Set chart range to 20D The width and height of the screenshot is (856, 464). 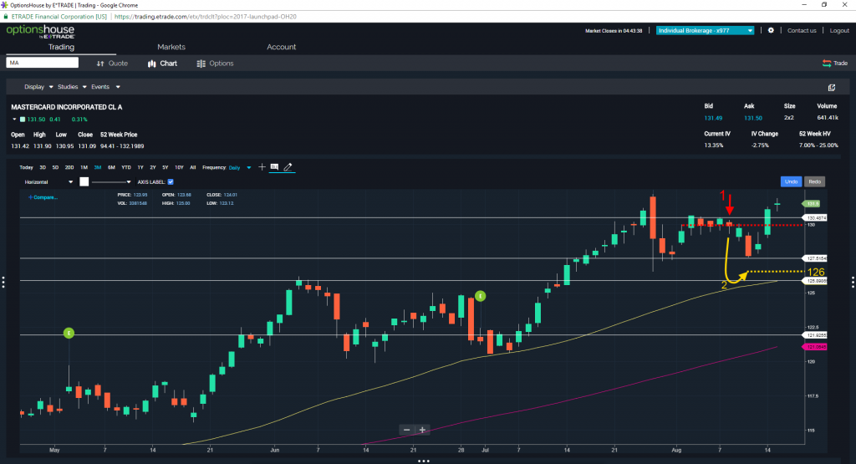coord(69,167)
